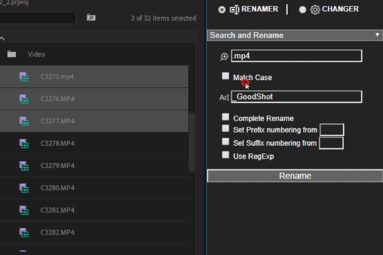383x255 pixels.
Task: Click the find-bin folder icon by search bar
Action: click(x=91, y=18)
